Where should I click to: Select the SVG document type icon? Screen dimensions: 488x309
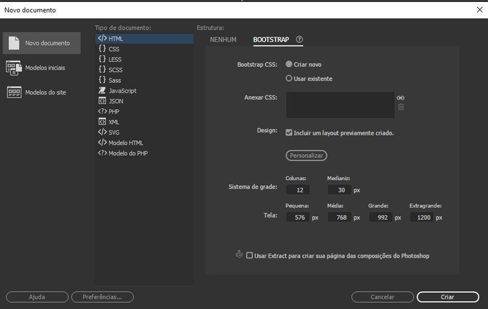click(102, 132)
